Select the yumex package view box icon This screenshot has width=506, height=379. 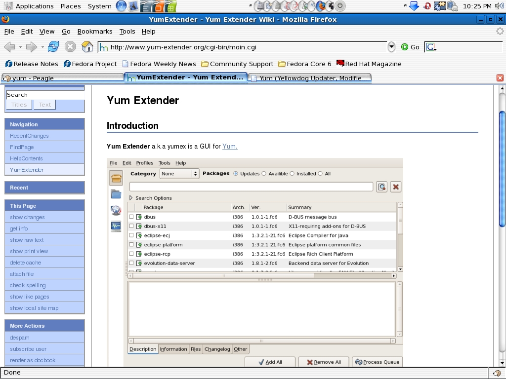116,178
